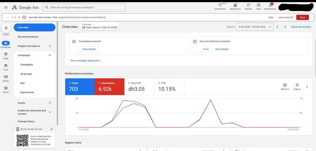The height and width of the screenshot is (151, 316).
Task: Open Notifications bell
Action: (x=270, y=6)
